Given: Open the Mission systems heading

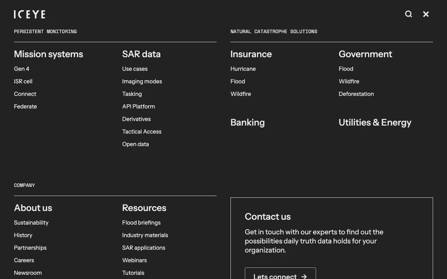Looking at the screenshot, I should pyautogui.click(x=49, y=54).
